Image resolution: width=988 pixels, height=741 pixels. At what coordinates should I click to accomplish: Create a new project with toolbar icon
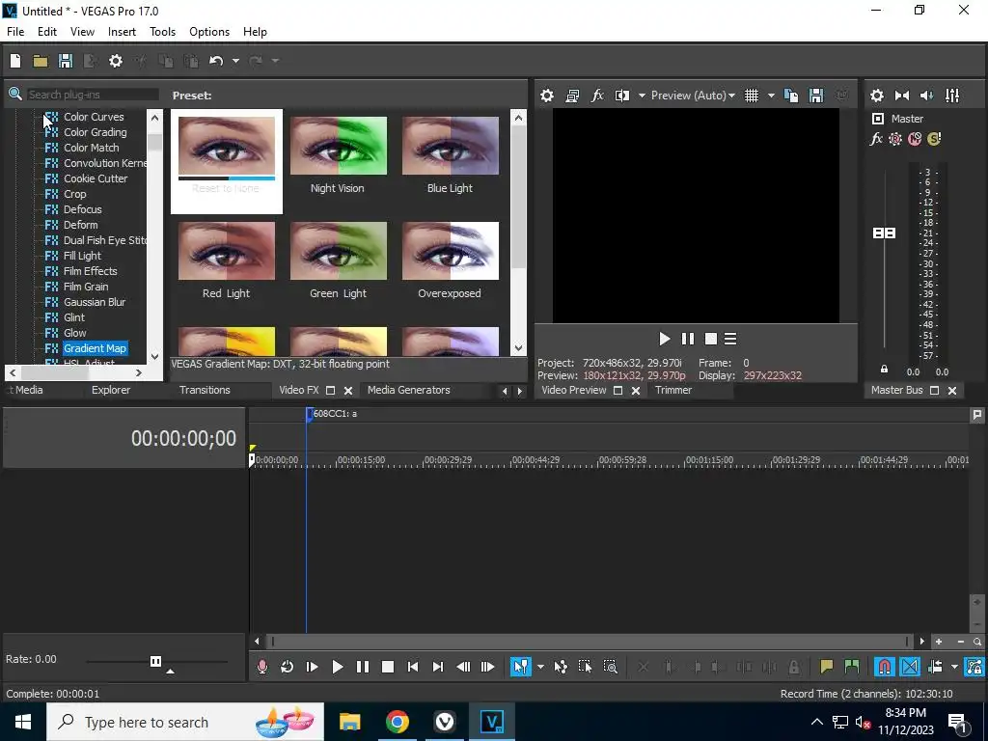[15, 61]
